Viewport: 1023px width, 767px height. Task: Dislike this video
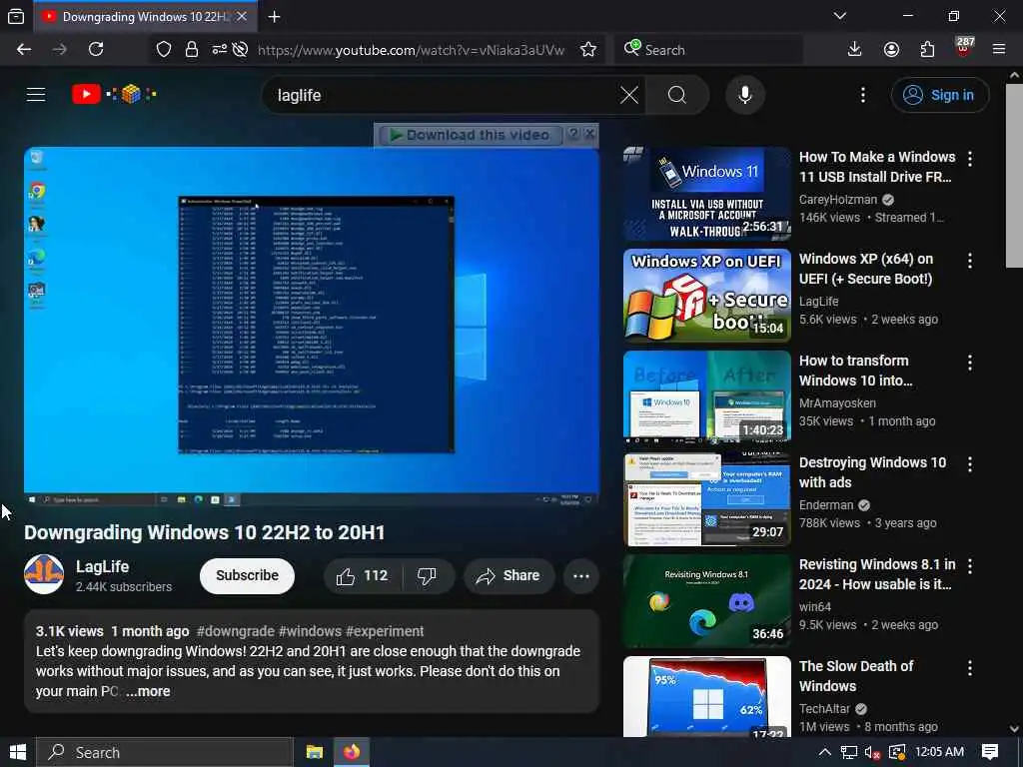[427, 576]
